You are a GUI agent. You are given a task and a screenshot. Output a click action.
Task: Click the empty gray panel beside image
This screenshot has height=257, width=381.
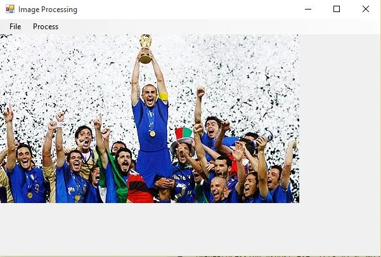(340, 119)
